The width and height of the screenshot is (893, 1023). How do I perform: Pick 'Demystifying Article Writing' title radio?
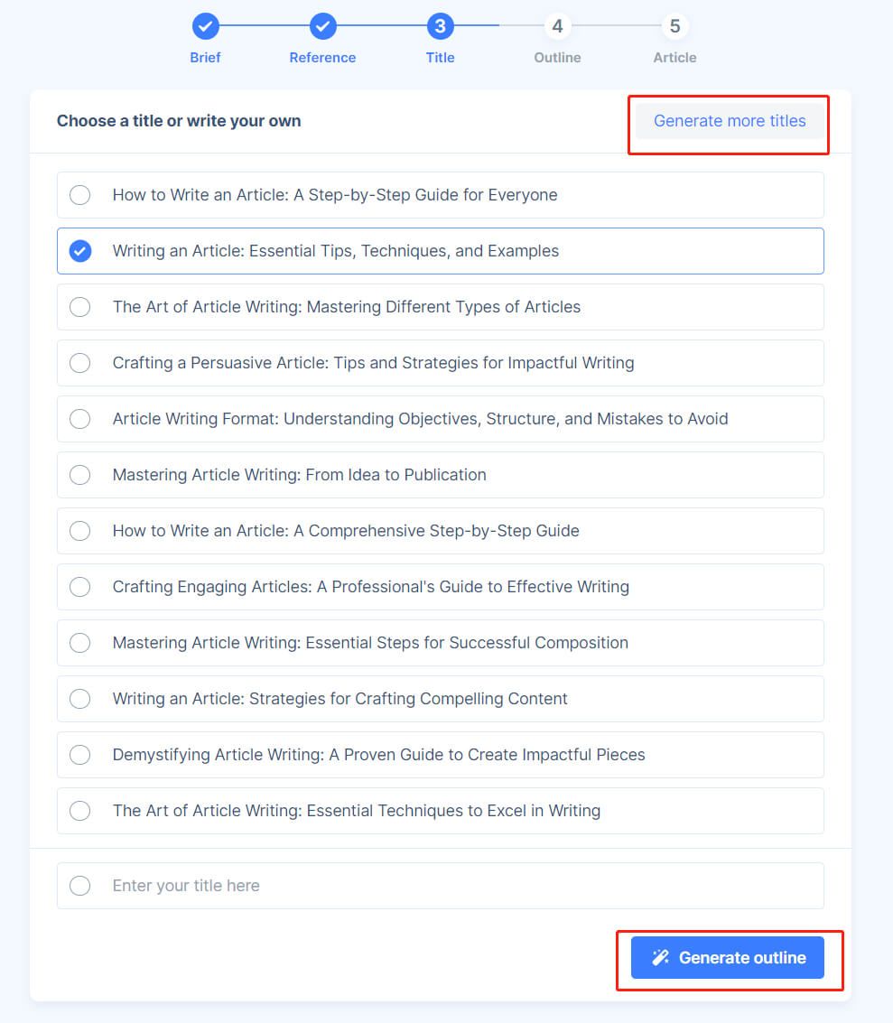80,755
